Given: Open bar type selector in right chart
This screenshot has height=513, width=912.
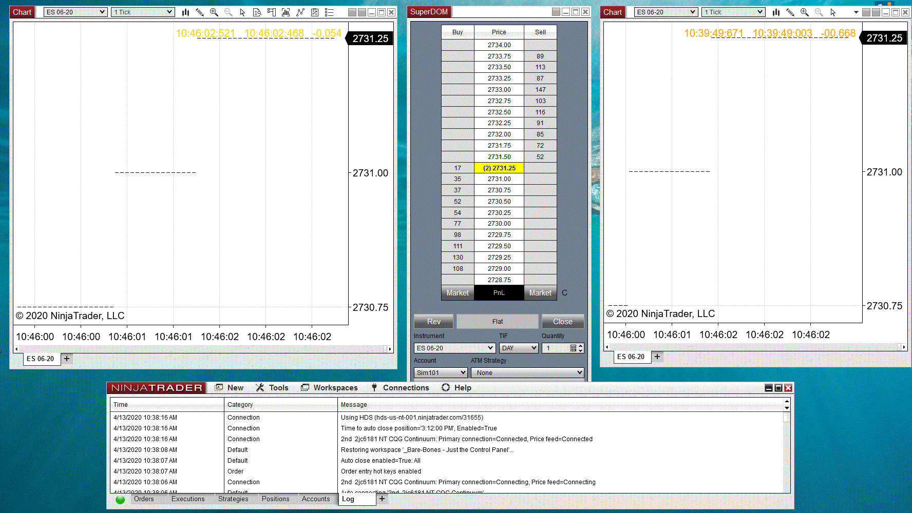Looking at the screenshot, I should pos(776,12).
